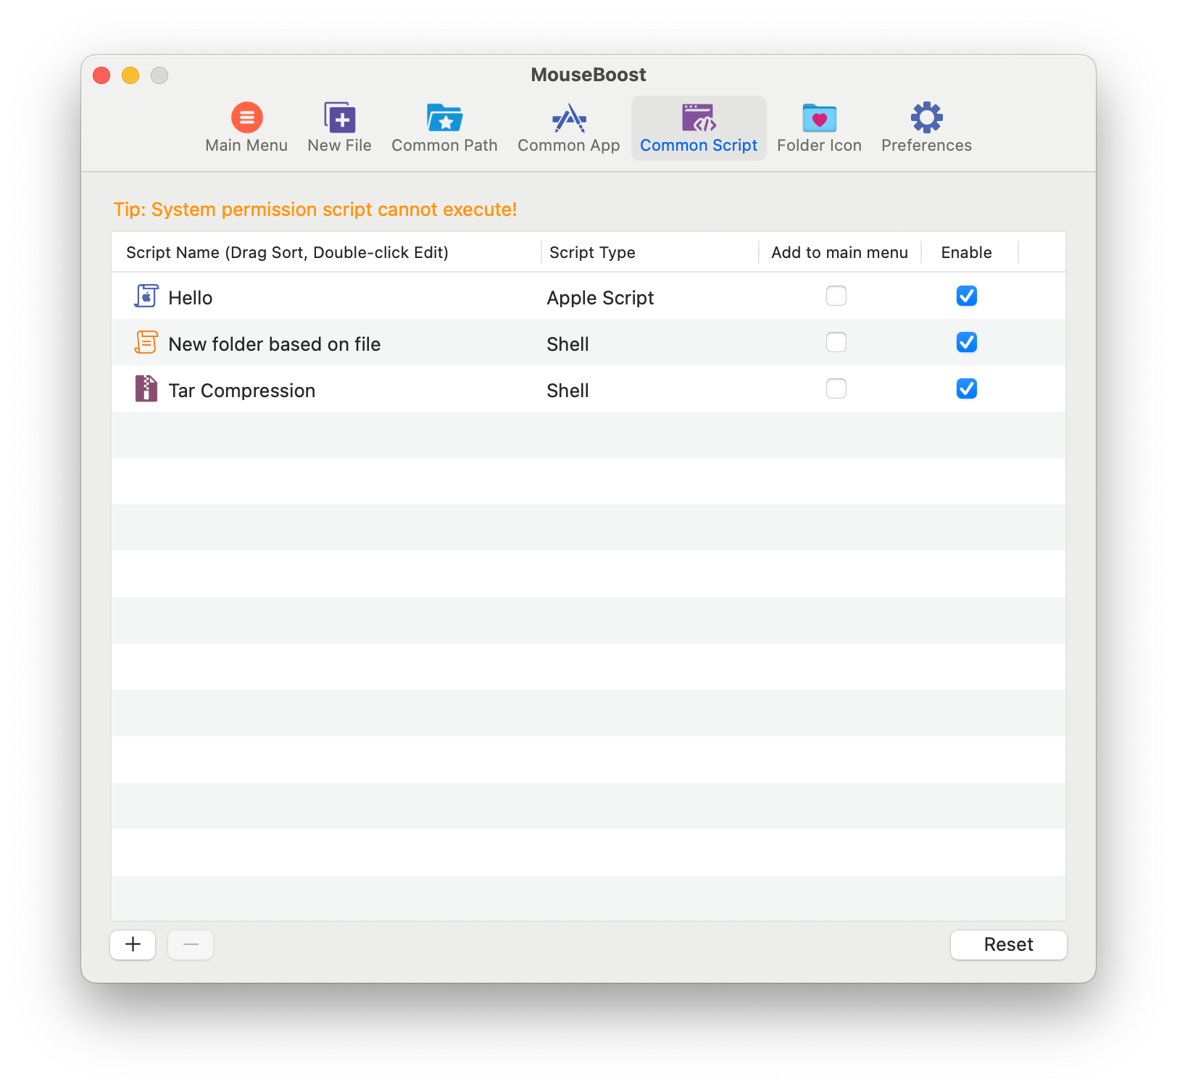The image size is (1177, 1090).
Task: Open the Common App icon
Action: click(x=569, y=118)
